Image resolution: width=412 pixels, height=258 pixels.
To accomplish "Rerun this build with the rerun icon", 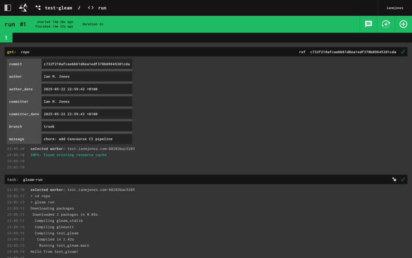I will (x=386, y=24).
